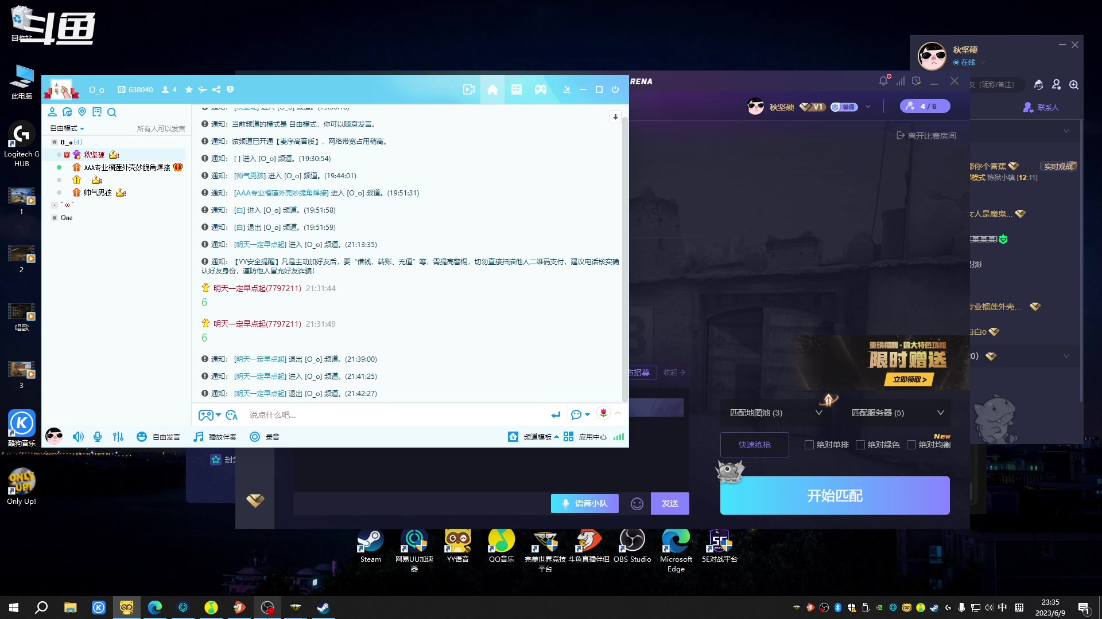
Task: Open the YY gamepad games icon in title bar
Action: [x=541, y=89]
